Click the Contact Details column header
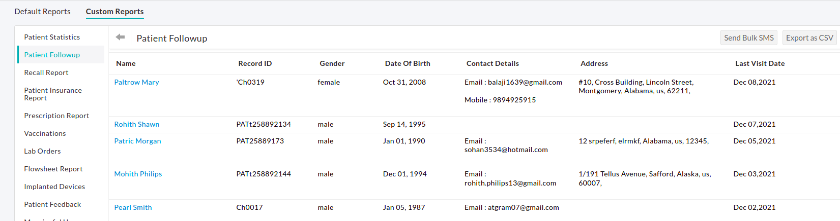The width and height of the screenshot is (840, 221). pyautogui.click(x=493, y=63)
